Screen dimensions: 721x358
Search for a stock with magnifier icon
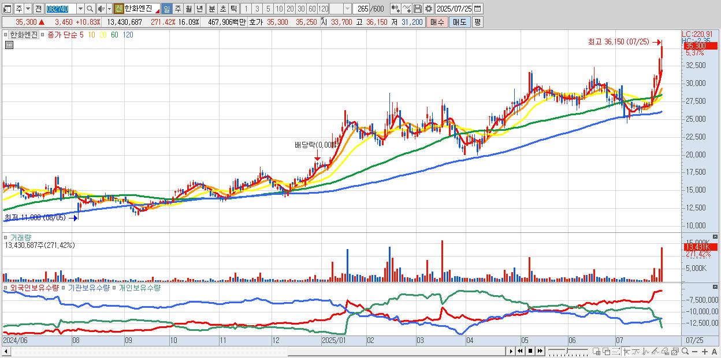(x=90, y=9)
